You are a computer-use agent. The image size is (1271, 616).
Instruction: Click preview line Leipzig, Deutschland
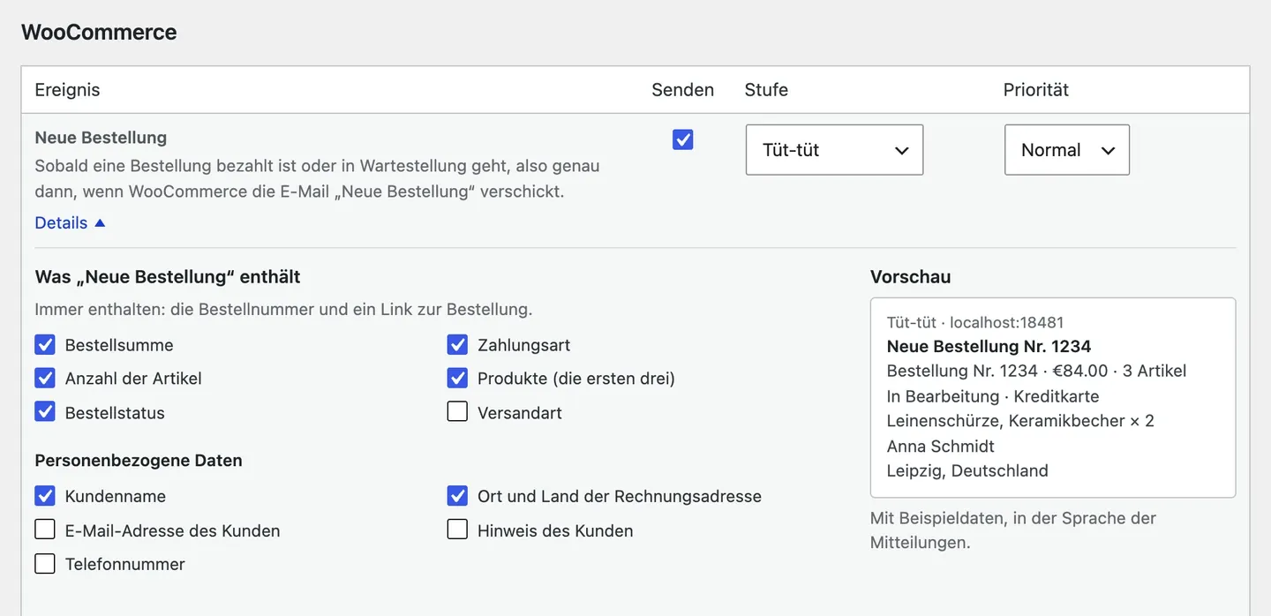tap(967, 471)
